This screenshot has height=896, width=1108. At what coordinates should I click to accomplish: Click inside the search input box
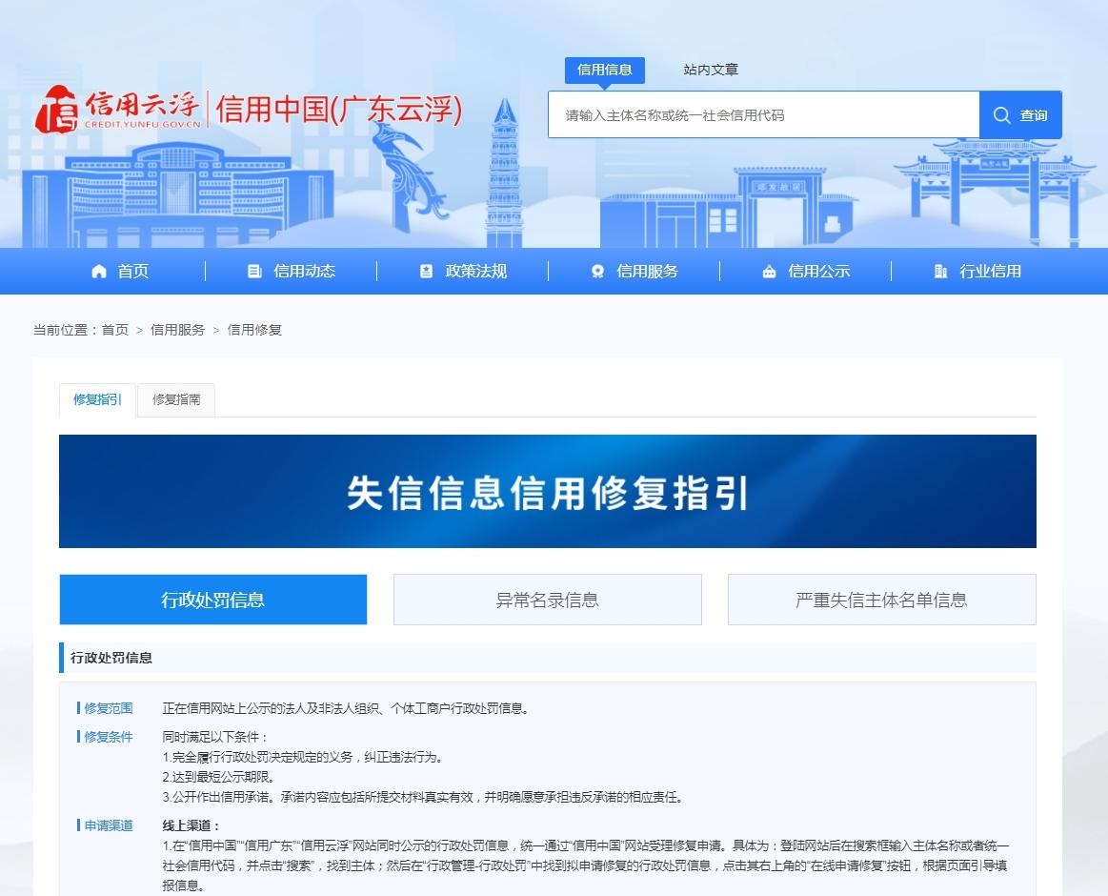(x=762, y=114)
